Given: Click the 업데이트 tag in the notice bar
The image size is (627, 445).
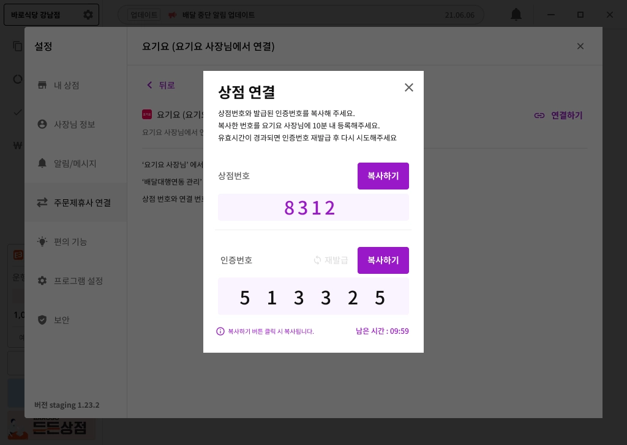Looking at the screenshot, I should [x=144, y=15].
